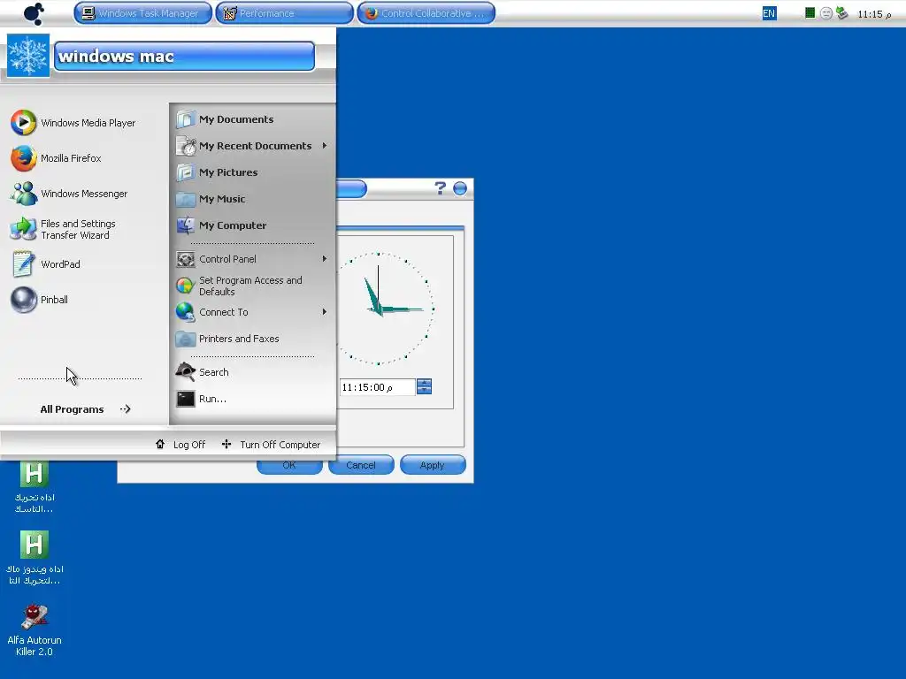
Task: Open Search from start menu
Action: [203, 372]
